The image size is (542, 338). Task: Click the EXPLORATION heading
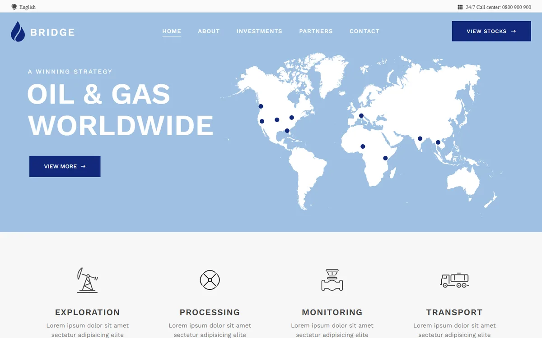[x=88, y=312]
